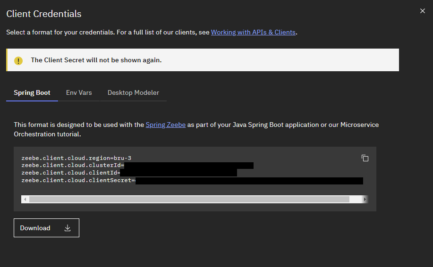
Task: Close the Client Credentials dialog
Action: (x=422, y=11)
